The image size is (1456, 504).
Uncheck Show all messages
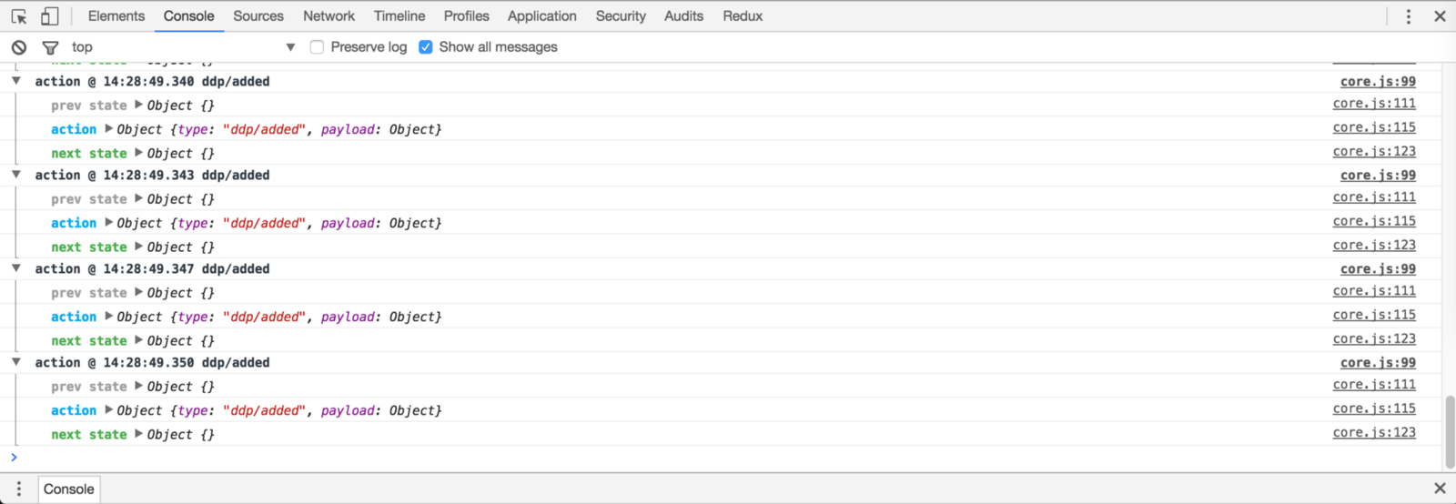pyautogui.click(x=425, y=47)
